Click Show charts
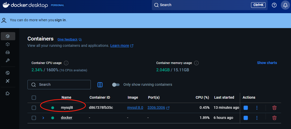291x129 pixels. pos(267,63)
